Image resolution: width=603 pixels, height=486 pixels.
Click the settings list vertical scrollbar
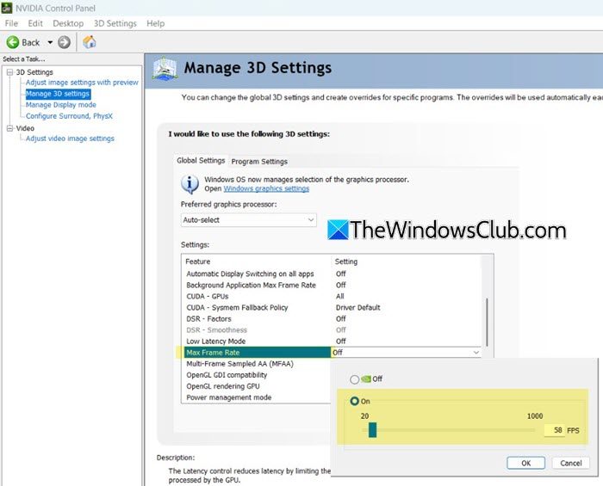488,322
